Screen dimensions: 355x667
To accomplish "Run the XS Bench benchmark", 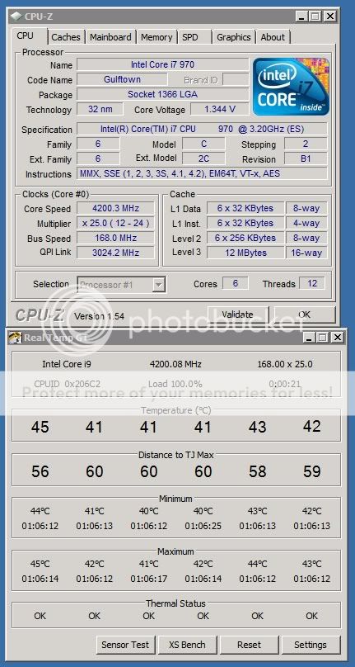I will (187, 645).
